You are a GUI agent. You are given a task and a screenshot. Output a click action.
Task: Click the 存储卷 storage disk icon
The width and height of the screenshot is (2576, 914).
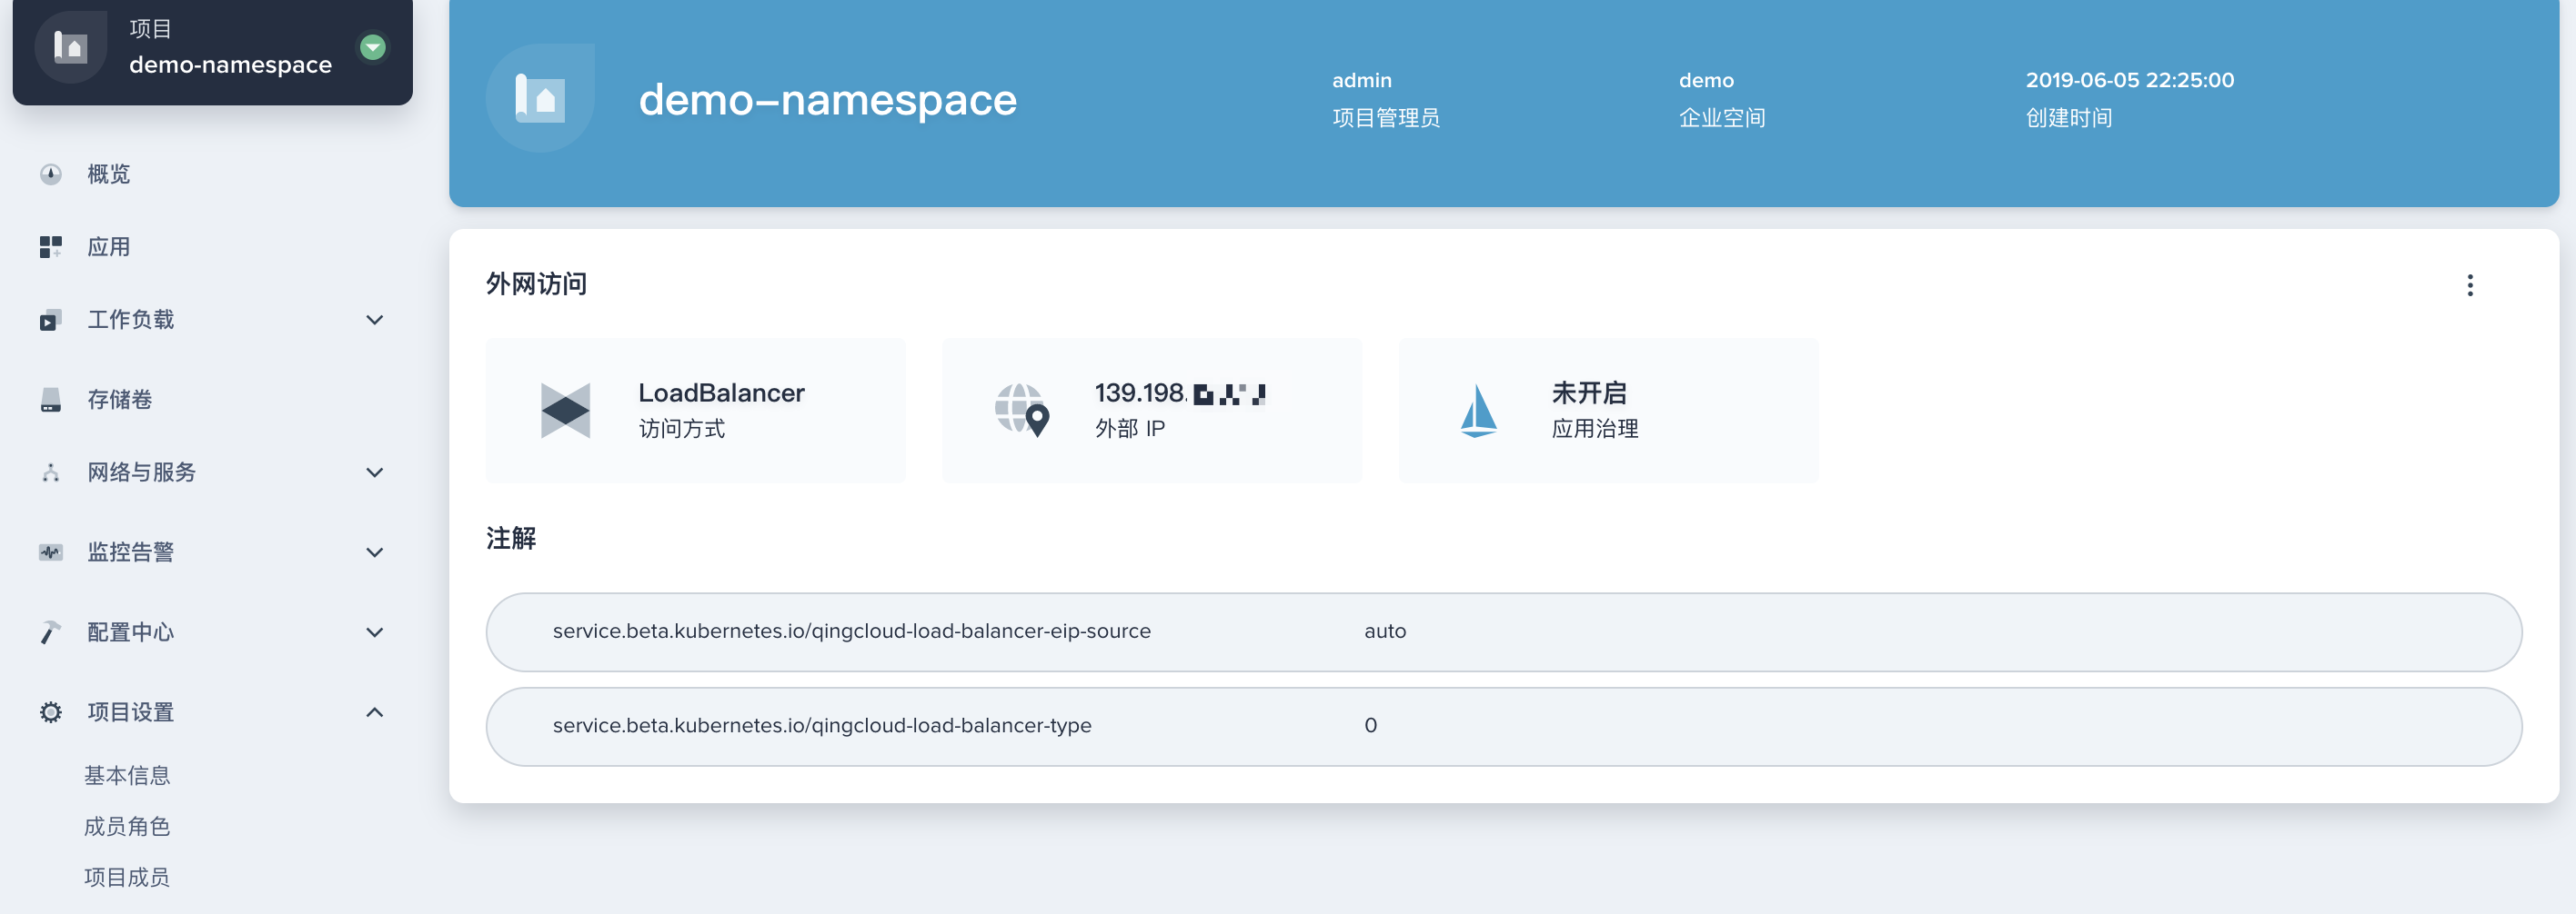(51, 400)
